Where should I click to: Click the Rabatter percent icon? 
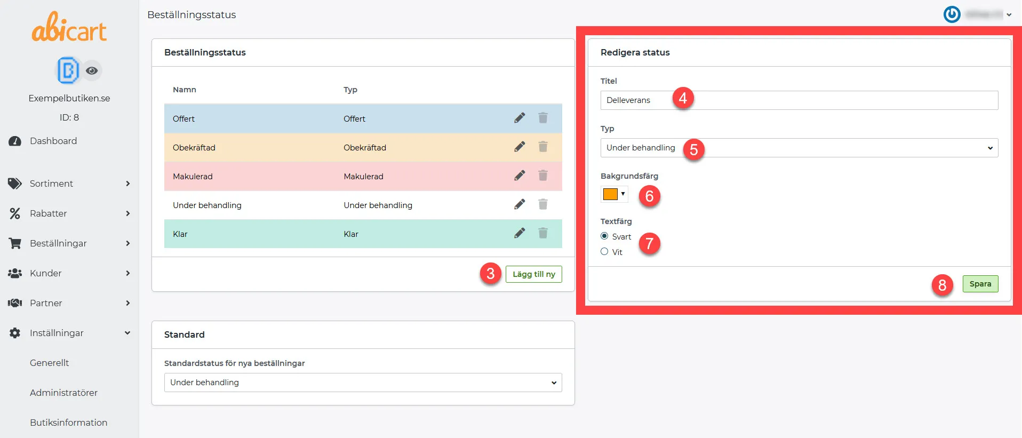pos(15,213)
